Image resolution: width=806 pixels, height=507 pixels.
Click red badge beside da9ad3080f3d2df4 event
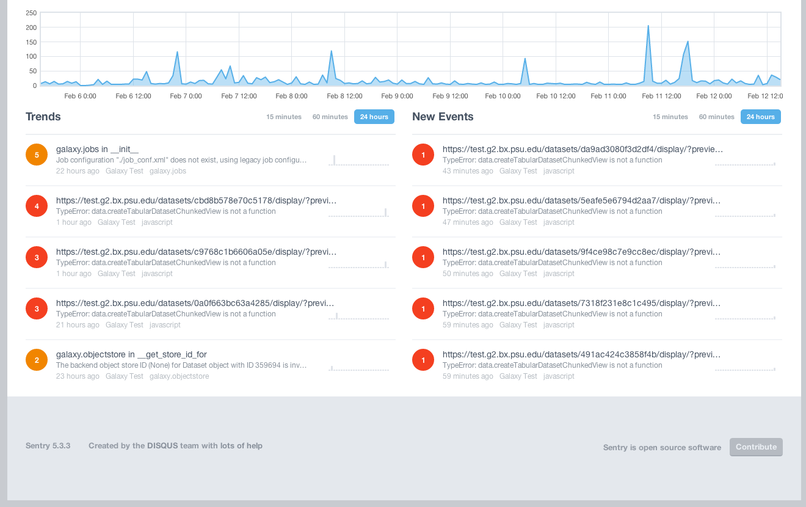pyautogui.click(x=423, y=155)
